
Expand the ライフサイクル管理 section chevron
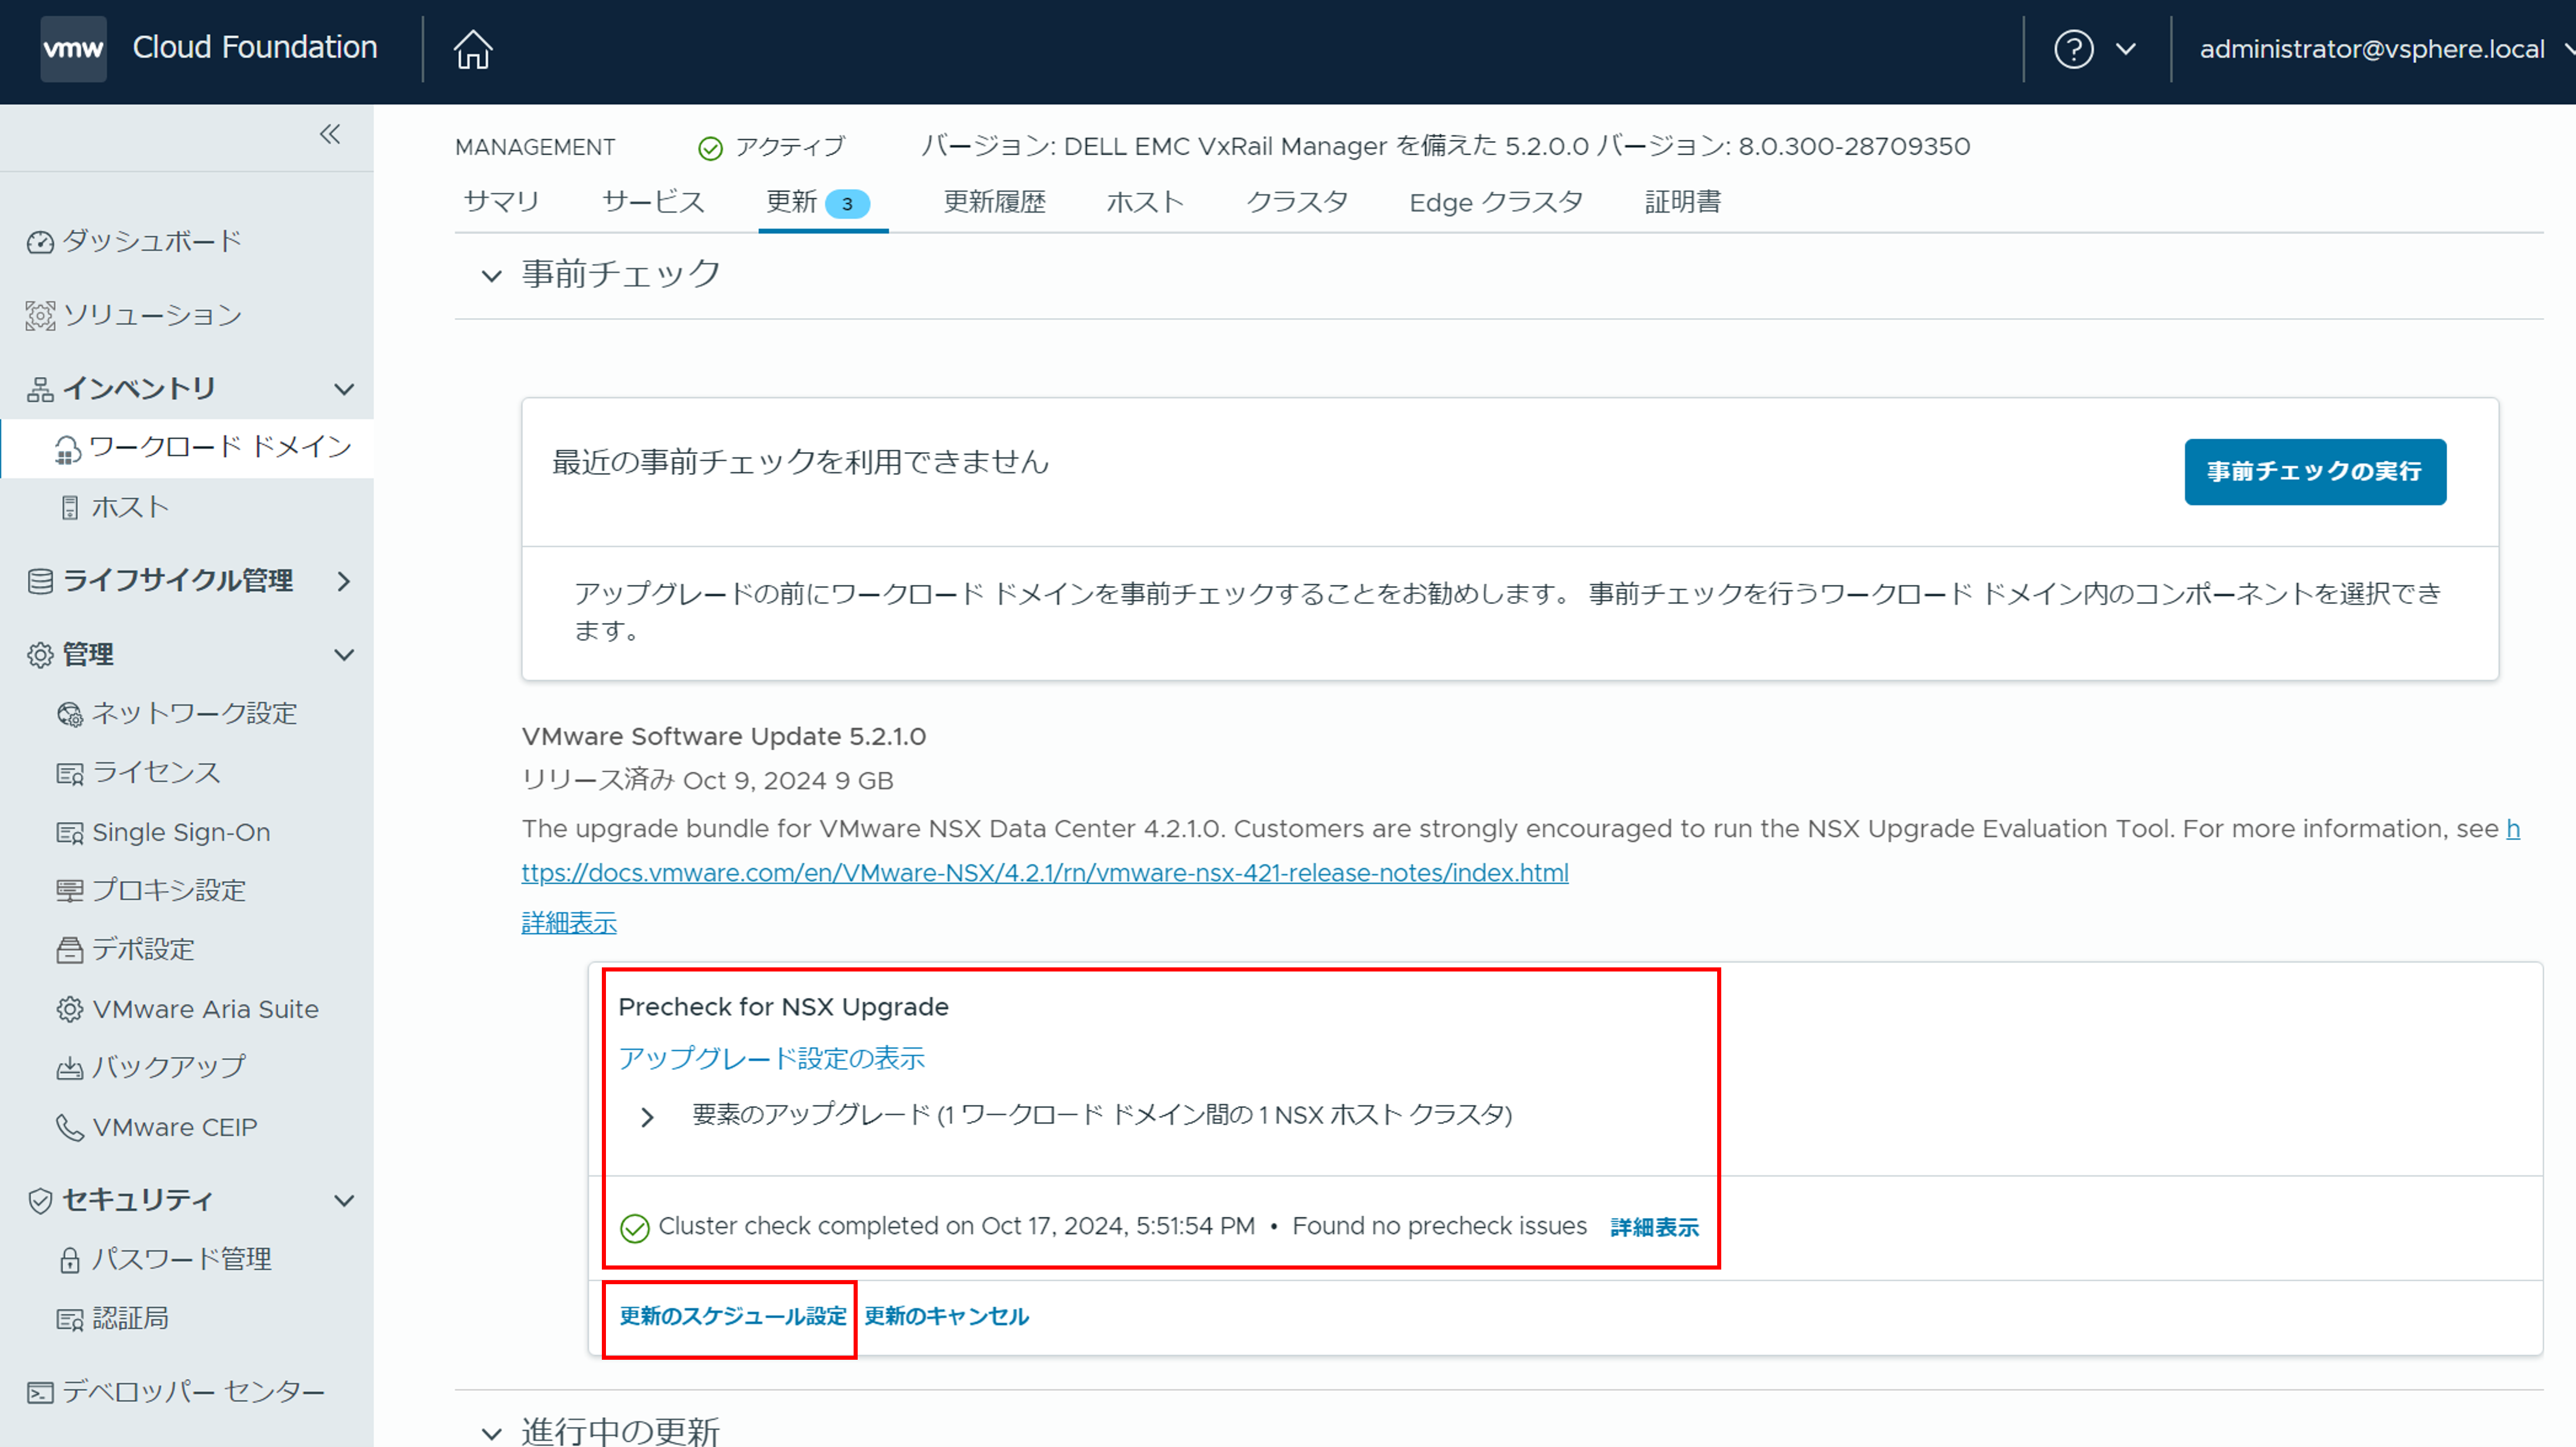click(344, 581)
